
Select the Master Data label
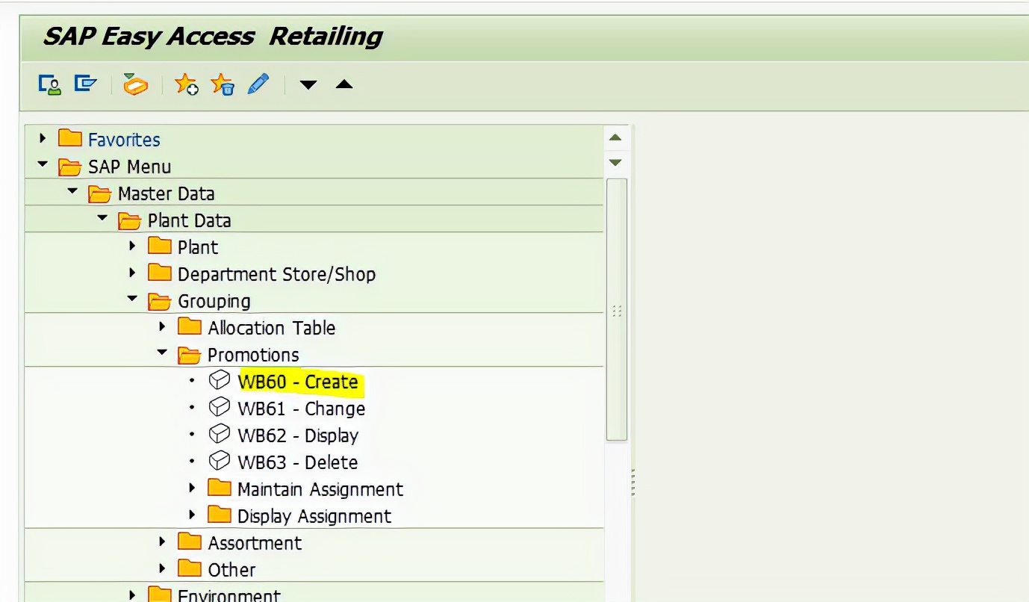(166, 193)
